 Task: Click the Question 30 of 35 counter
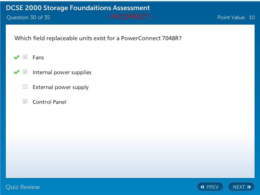(x=28, y=17)
